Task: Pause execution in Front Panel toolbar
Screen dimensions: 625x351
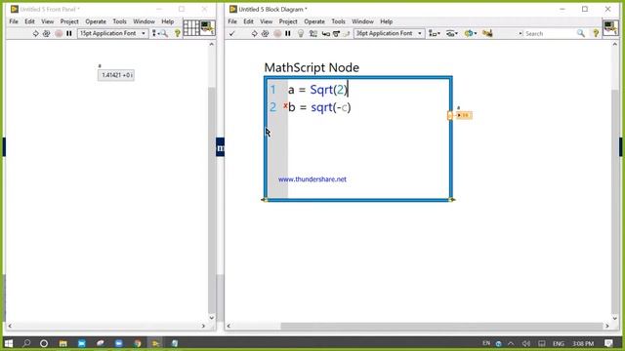Action: [69, 34]
